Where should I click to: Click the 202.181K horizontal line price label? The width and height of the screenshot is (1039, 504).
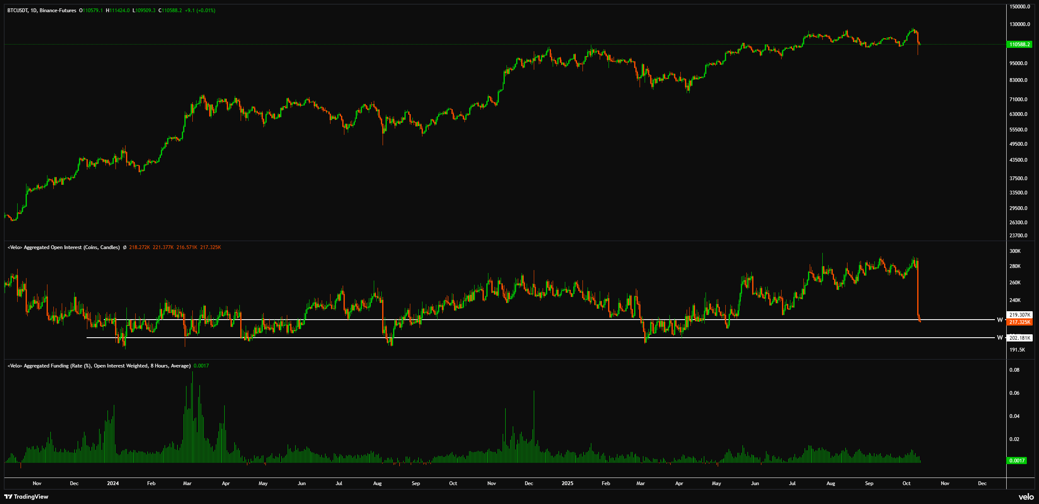(1020, 338)
